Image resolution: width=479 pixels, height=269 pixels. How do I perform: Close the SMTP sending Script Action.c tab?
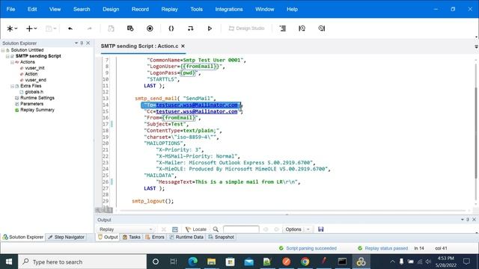pos(183,46)
